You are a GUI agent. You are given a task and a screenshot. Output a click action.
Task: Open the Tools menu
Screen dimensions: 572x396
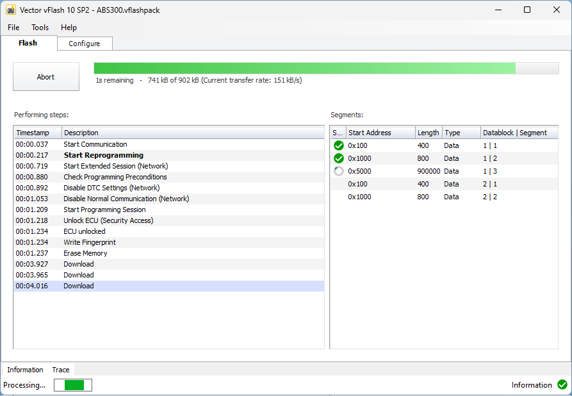point(40,28)
